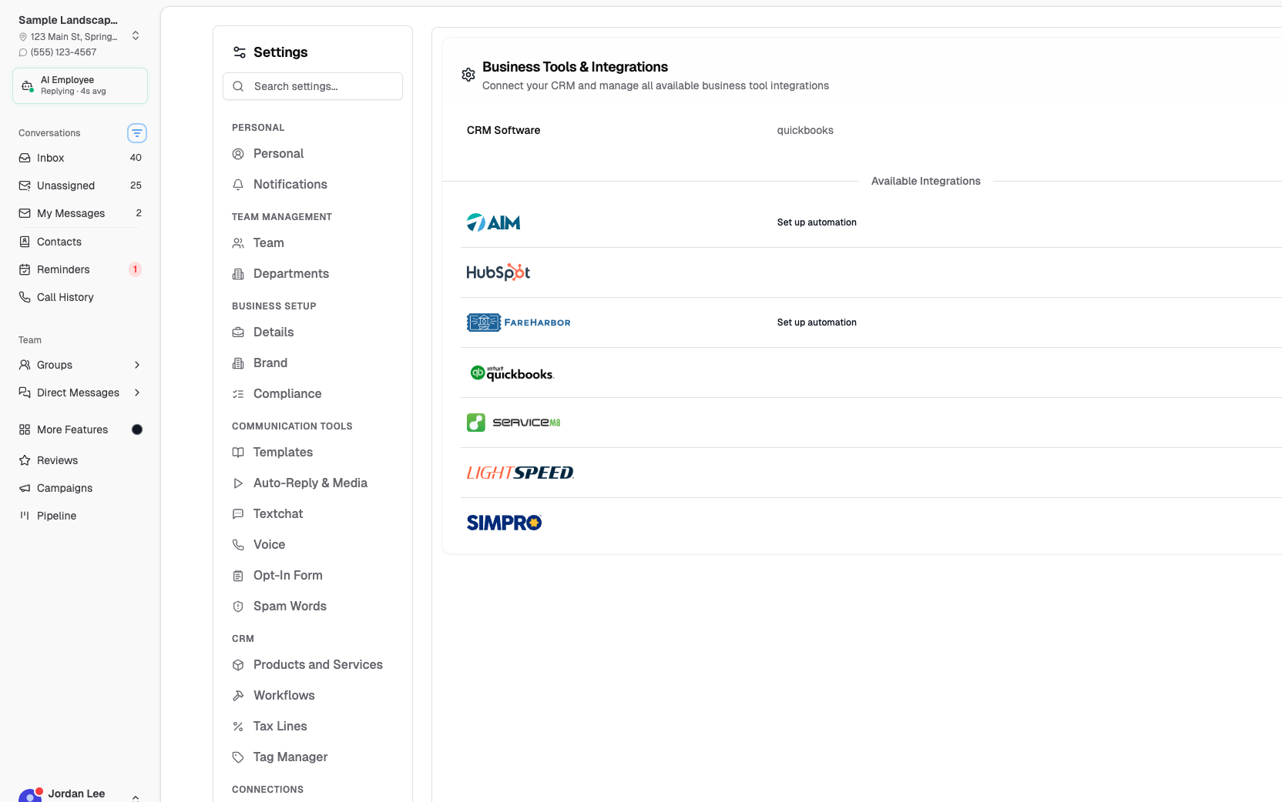Click the Opt-In Form clipboard icon
This screenshot has width=1282, height=802.
click(238, 576)
